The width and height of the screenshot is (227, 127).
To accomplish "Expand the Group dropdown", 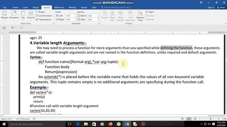I will click(x=150, y=16).
